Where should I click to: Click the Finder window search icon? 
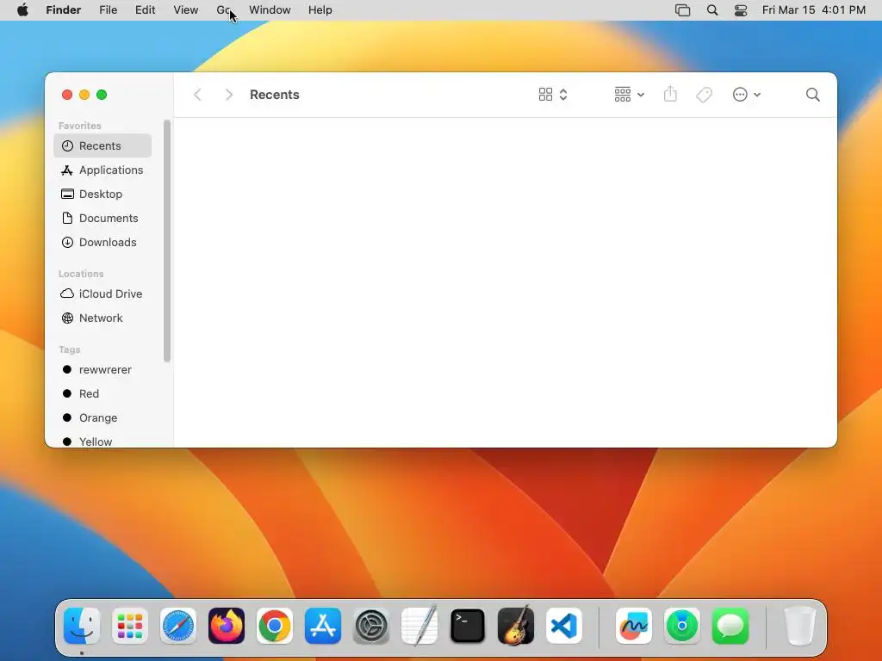(813, 95)
